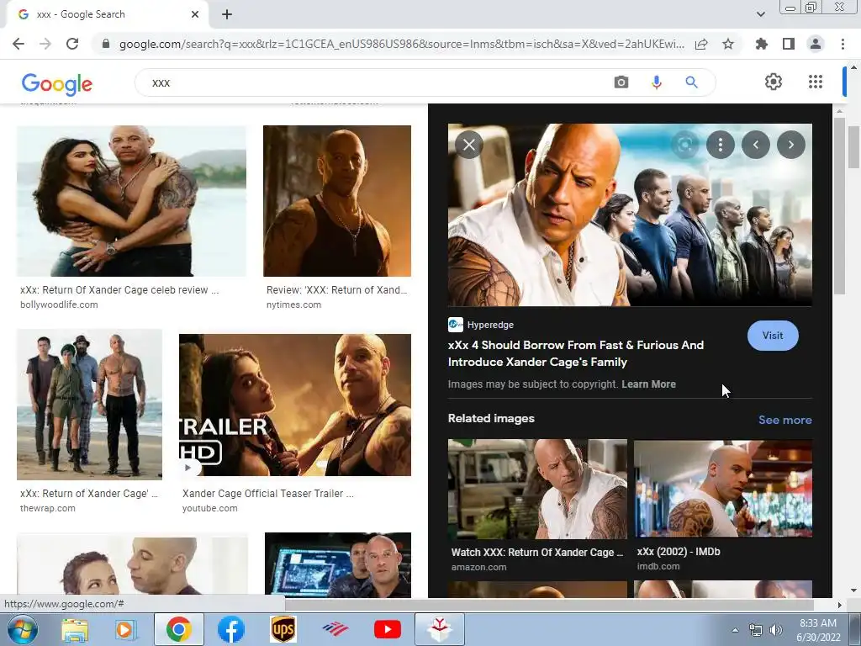The image size is (861, 646).
Task: Open Windows Explorer from the taskbar
Action: [x=75, y=629]
